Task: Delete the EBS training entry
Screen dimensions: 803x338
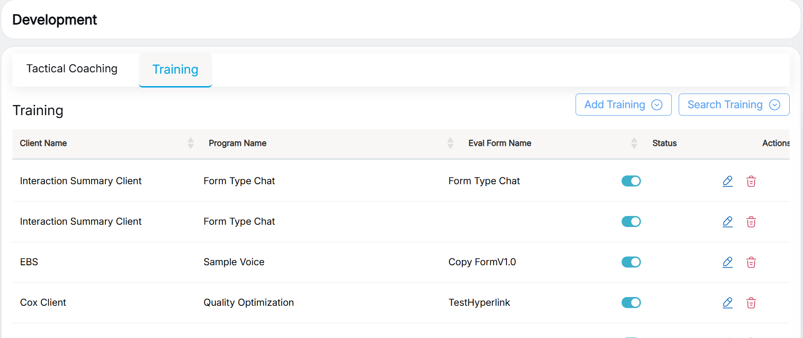Action: pyautogui.click(x=751, y=262)
